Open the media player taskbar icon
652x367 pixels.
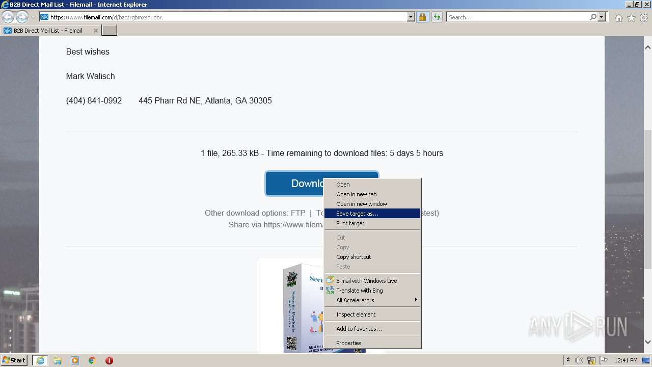tap(75, 360)
